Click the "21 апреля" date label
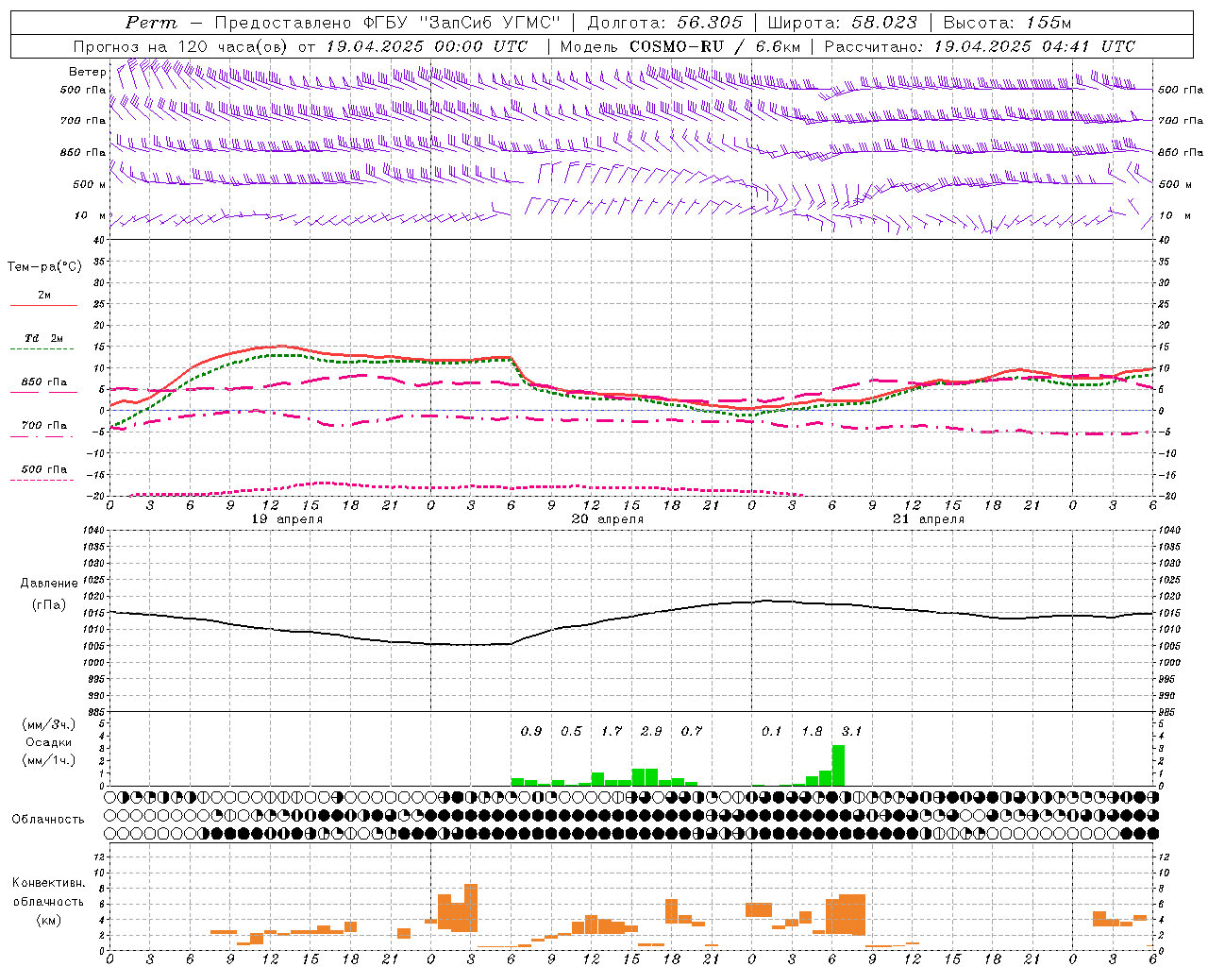Image resolution: width=1208 pixels, height=967 pixels. pos(929,519)
